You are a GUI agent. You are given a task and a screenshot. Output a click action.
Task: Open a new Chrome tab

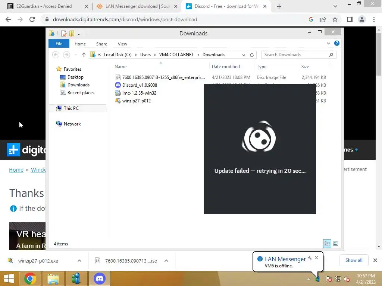279,6
